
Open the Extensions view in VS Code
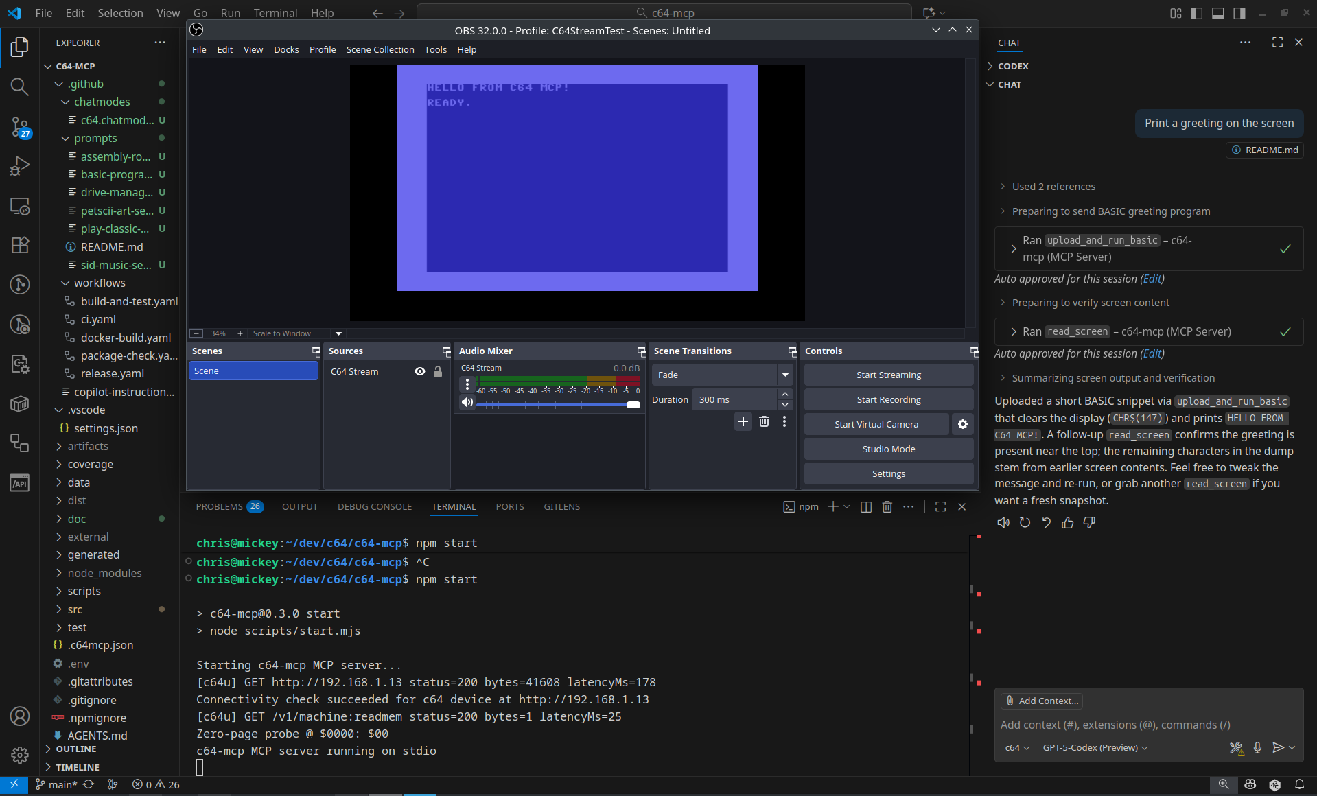point(19,245)
